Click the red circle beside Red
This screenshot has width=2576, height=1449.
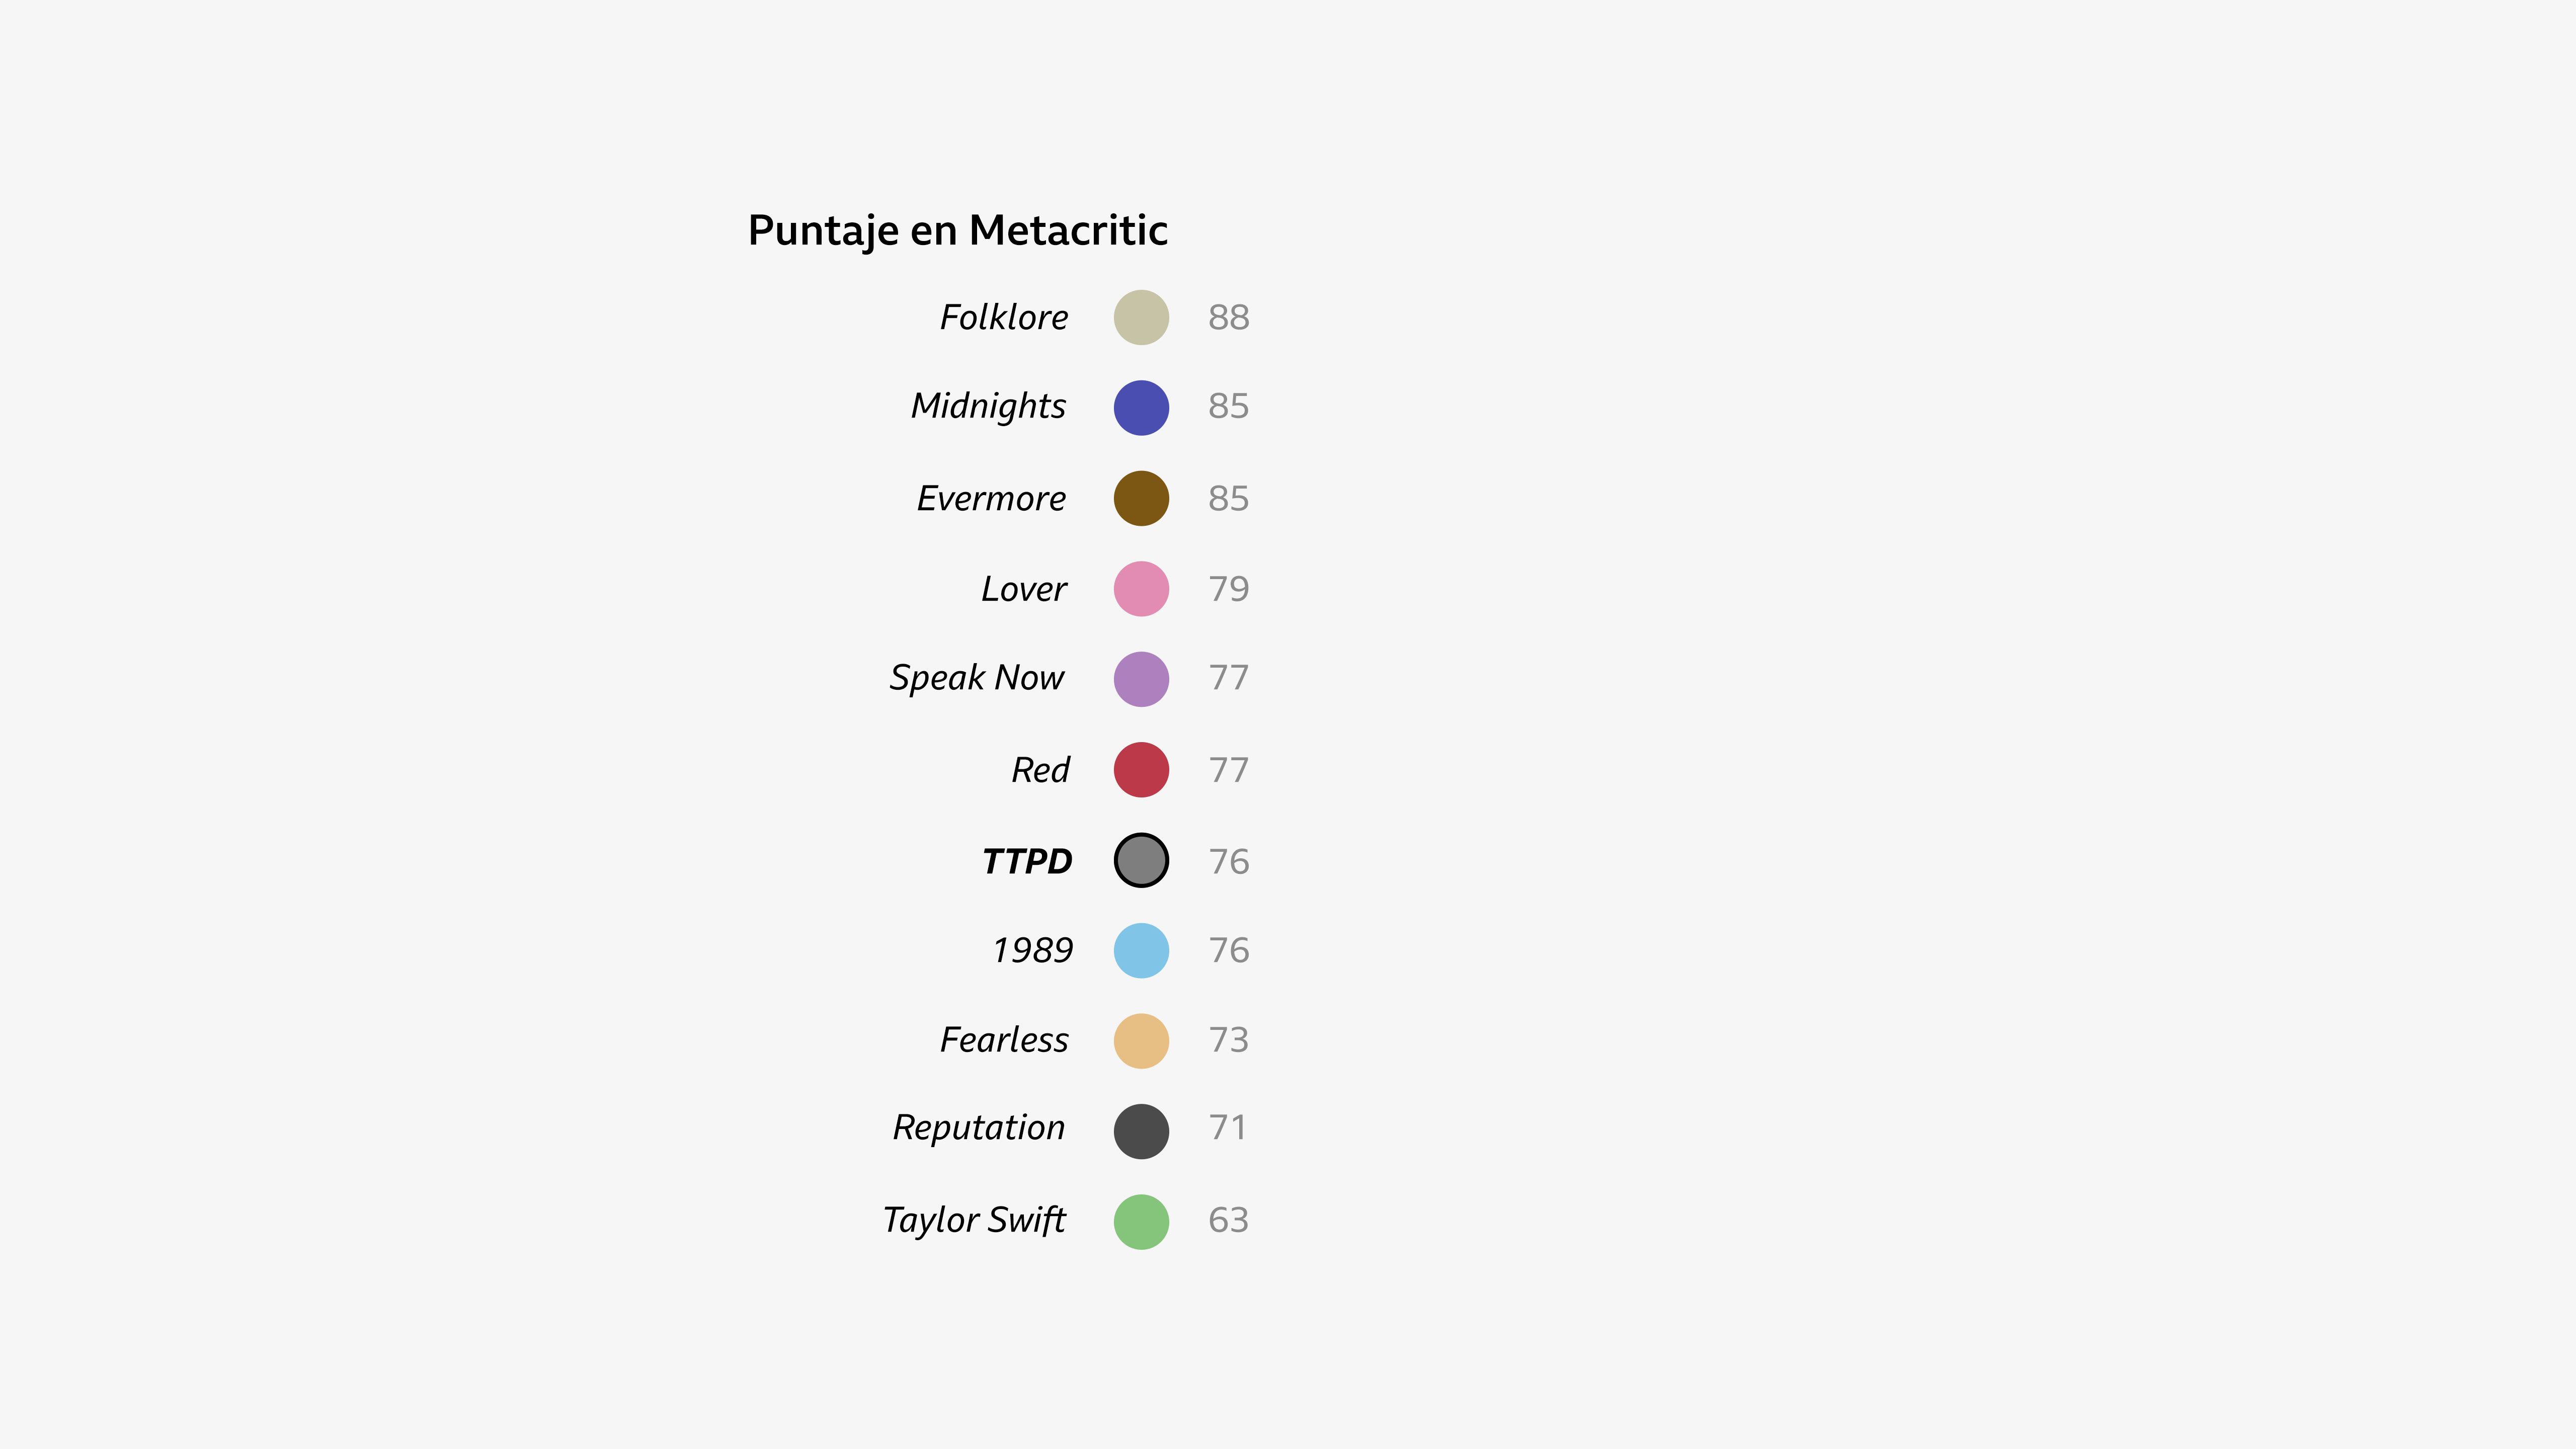coord(1141,770)
